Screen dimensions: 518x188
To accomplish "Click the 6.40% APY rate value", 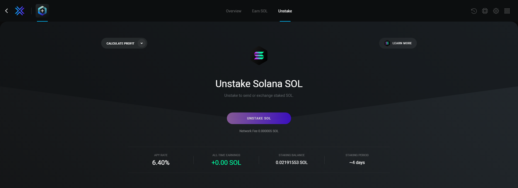I will [x=161, y=163].
